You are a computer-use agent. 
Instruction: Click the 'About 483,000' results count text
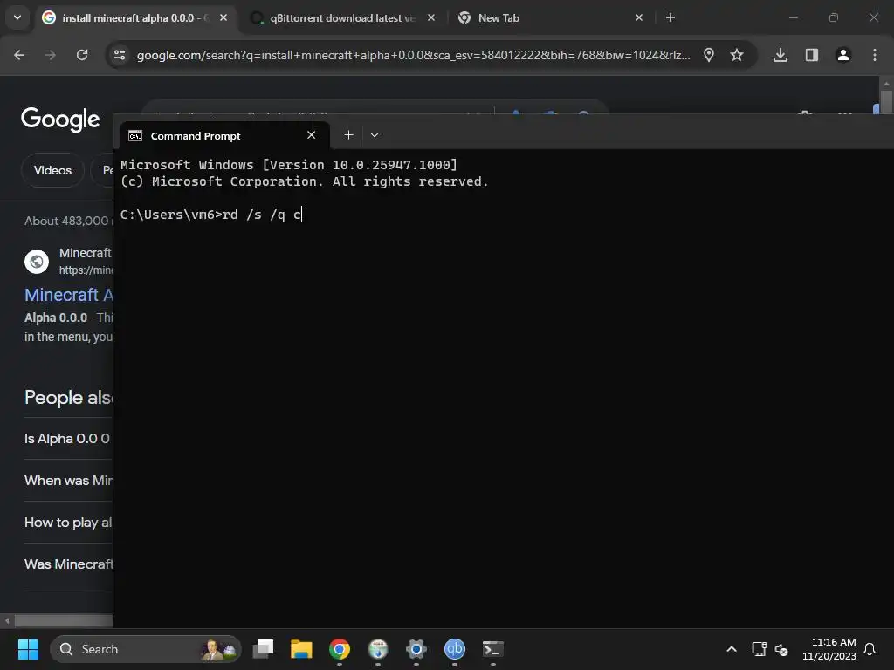(x=68, y=221)
